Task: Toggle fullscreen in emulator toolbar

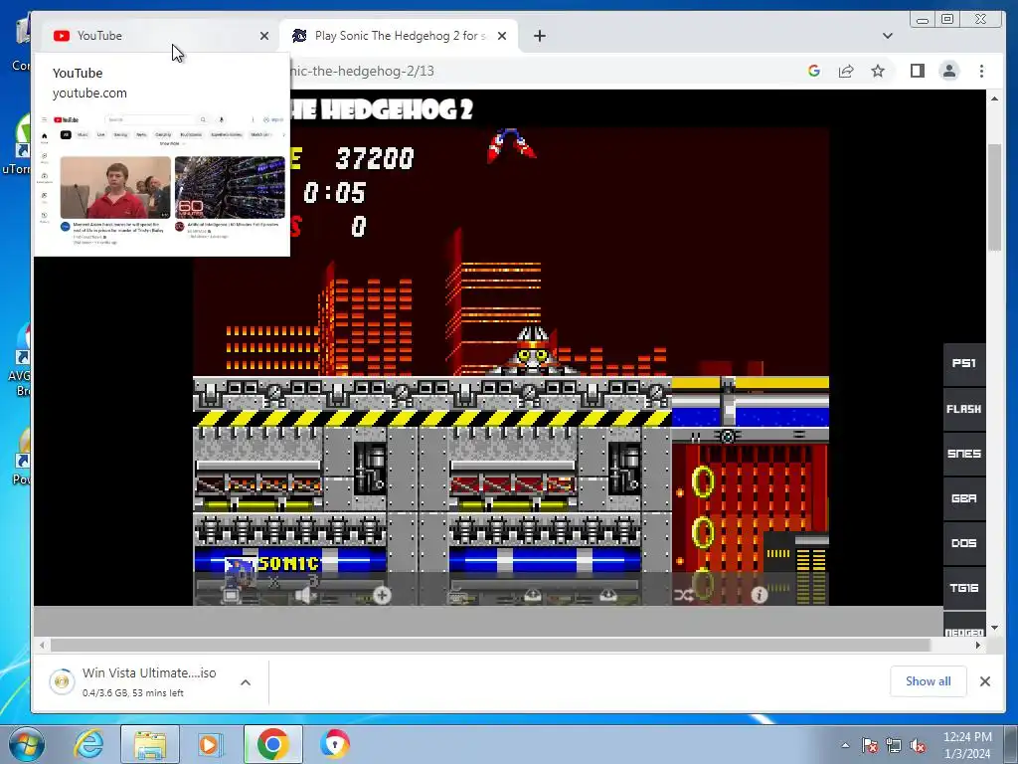Action: 233,595
